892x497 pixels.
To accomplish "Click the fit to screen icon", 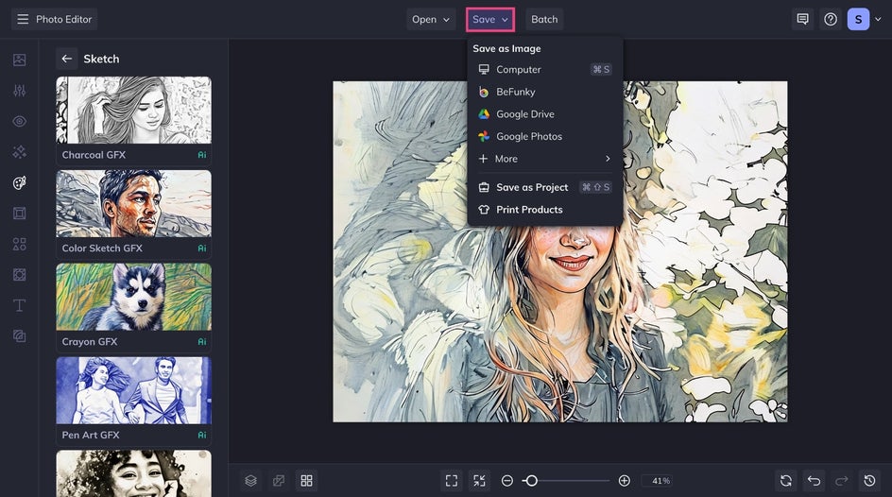I will tap(452, 481).
